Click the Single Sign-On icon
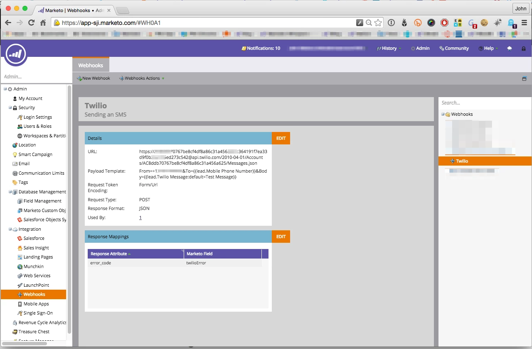The image size is (532, 349). [20, 313]
